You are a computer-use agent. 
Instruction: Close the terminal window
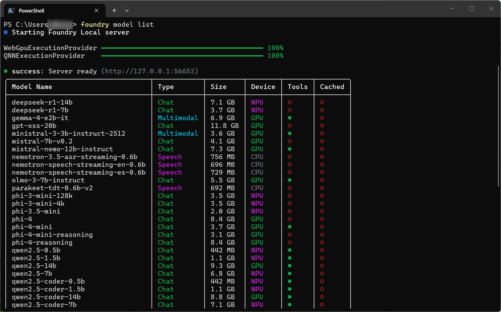491,8
